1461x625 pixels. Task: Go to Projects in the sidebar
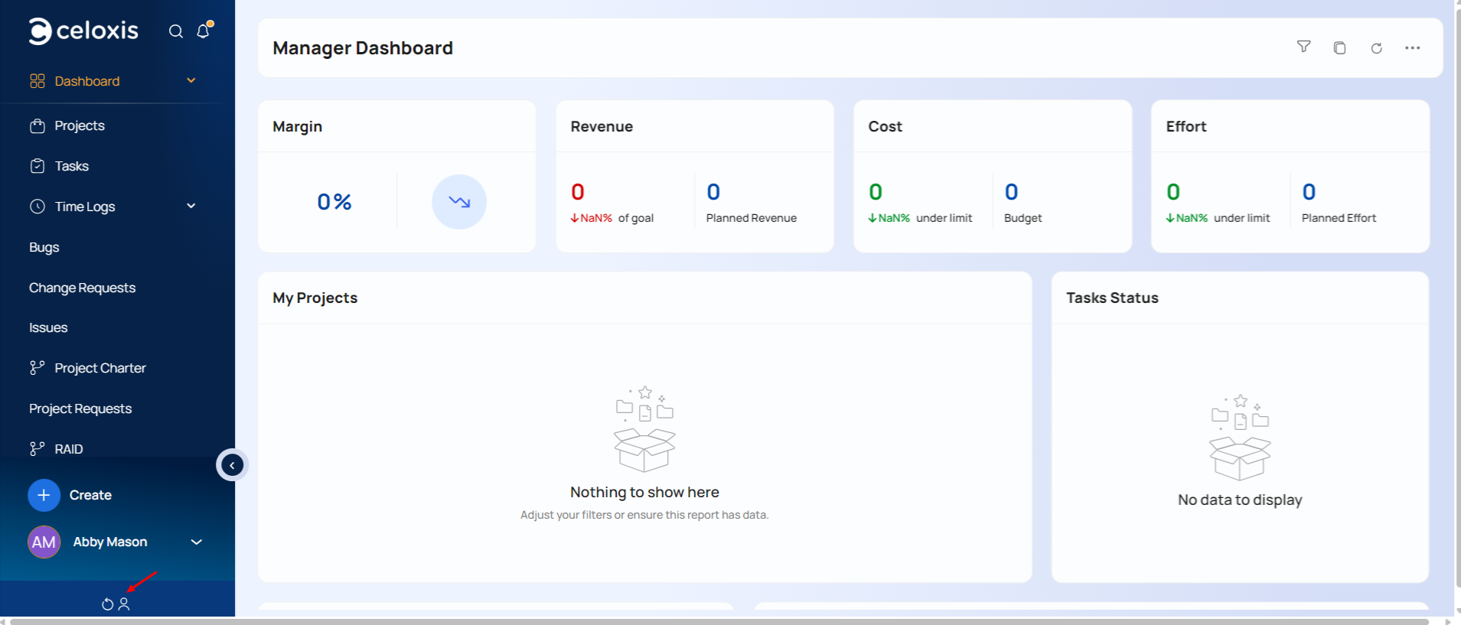point(79,125)
